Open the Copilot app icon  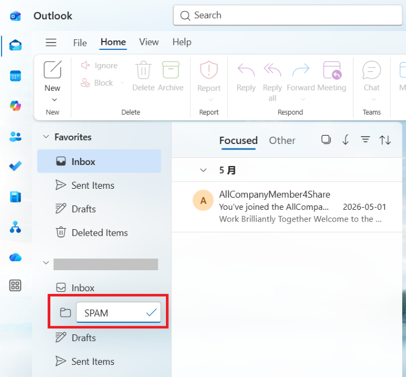coord(15,106)
